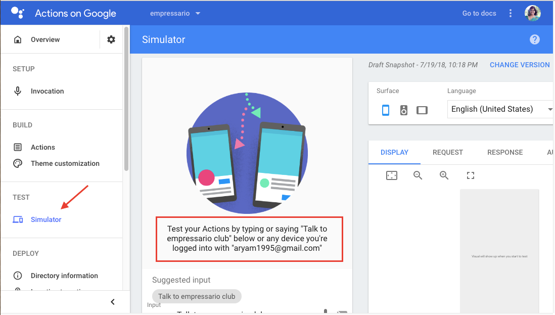
Task: Click CHANGE VERSION link
Action: click(x=520, y=65)
